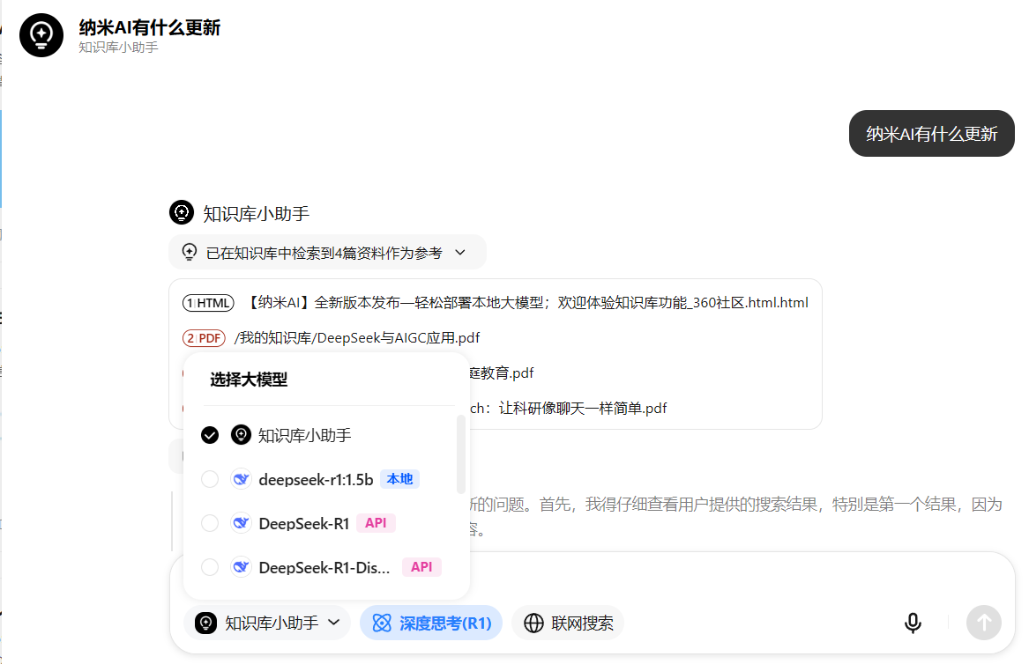Click the model list scrollbar
Viewport: 1029px width, 664px height.
coord(460,454)
